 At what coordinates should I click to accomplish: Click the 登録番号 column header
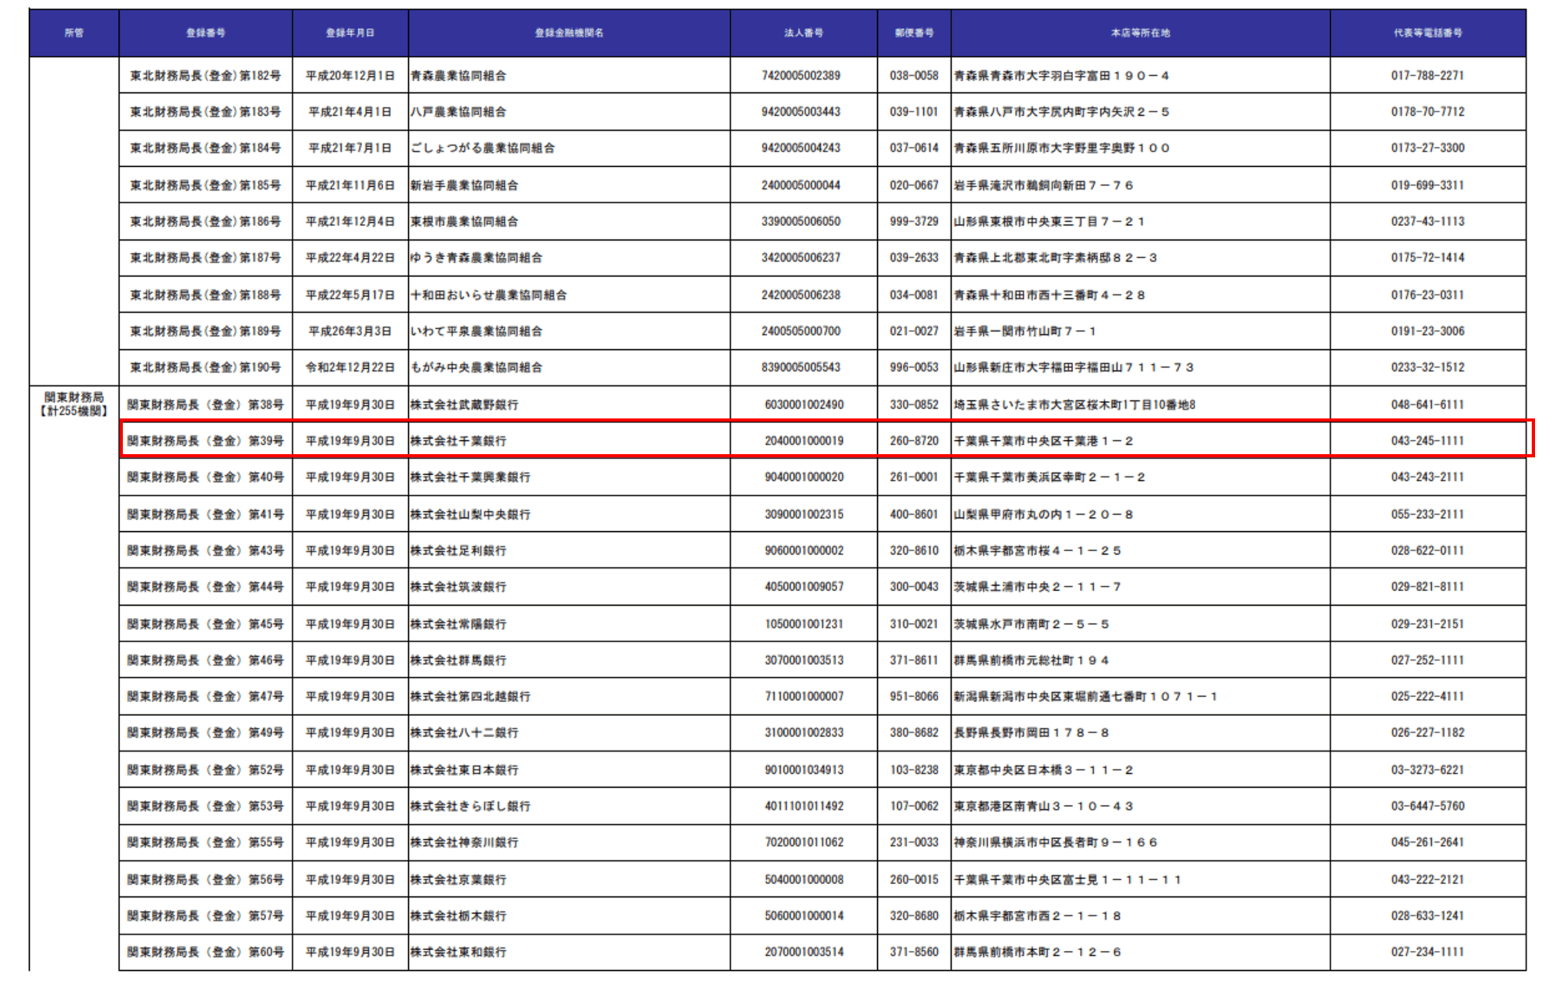point(206,33)
